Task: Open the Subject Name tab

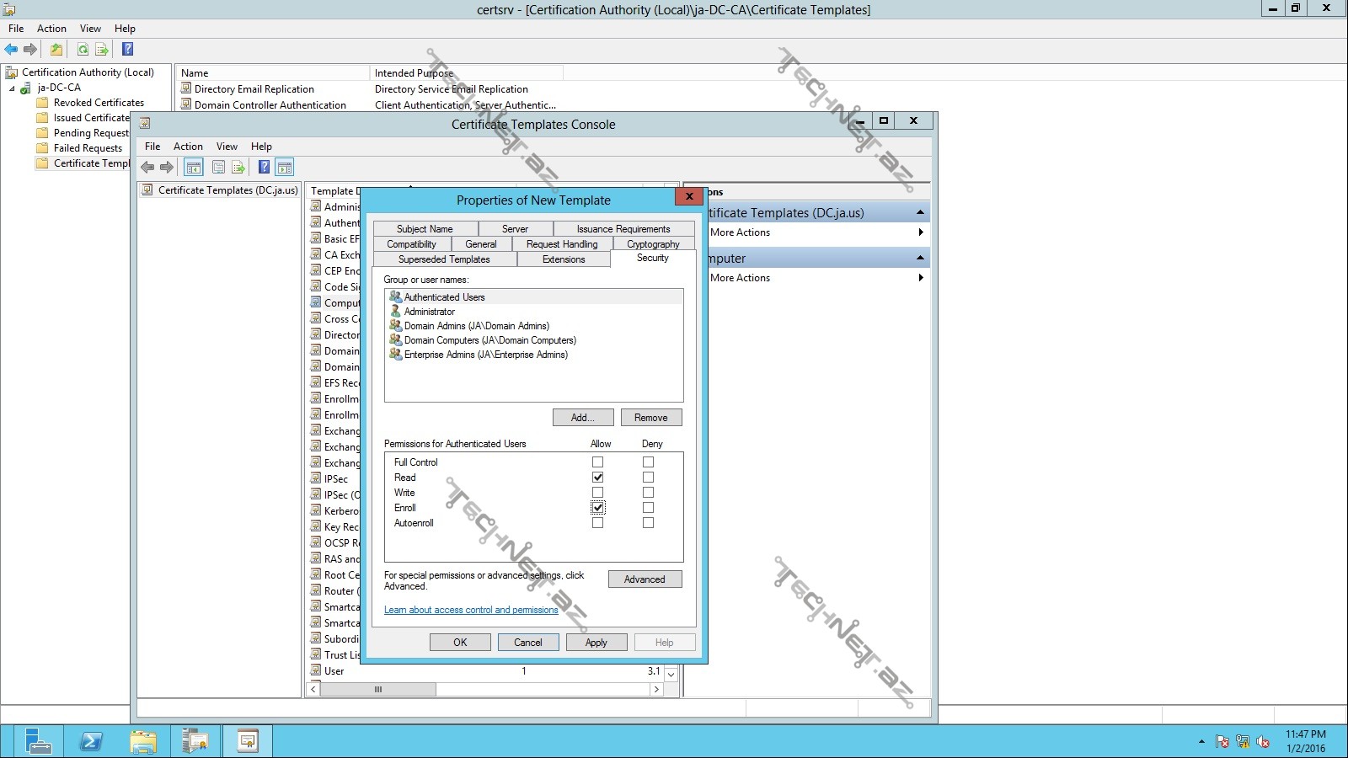Action: coord(425,229)
